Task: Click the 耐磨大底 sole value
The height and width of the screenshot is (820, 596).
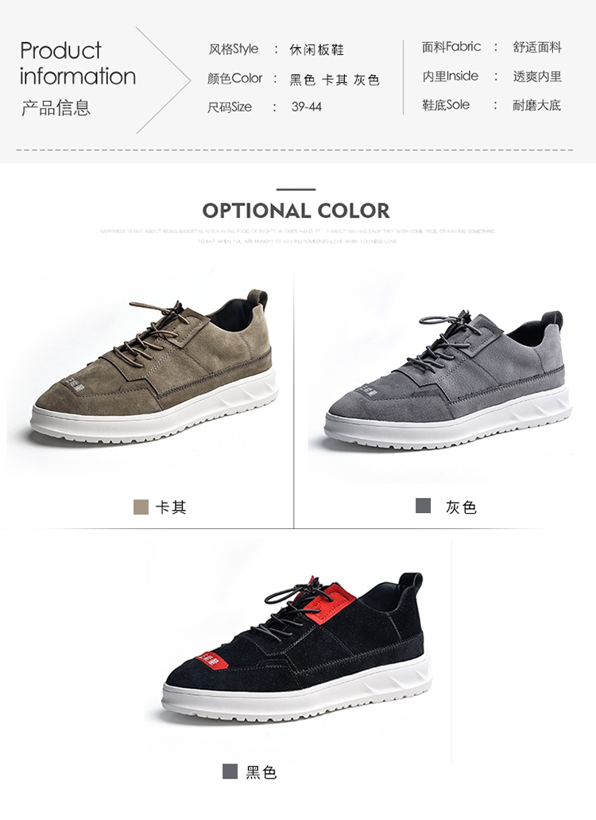Action: (537, 105)
